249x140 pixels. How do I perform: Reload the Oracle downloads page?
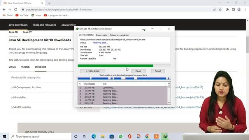[16, 9]
